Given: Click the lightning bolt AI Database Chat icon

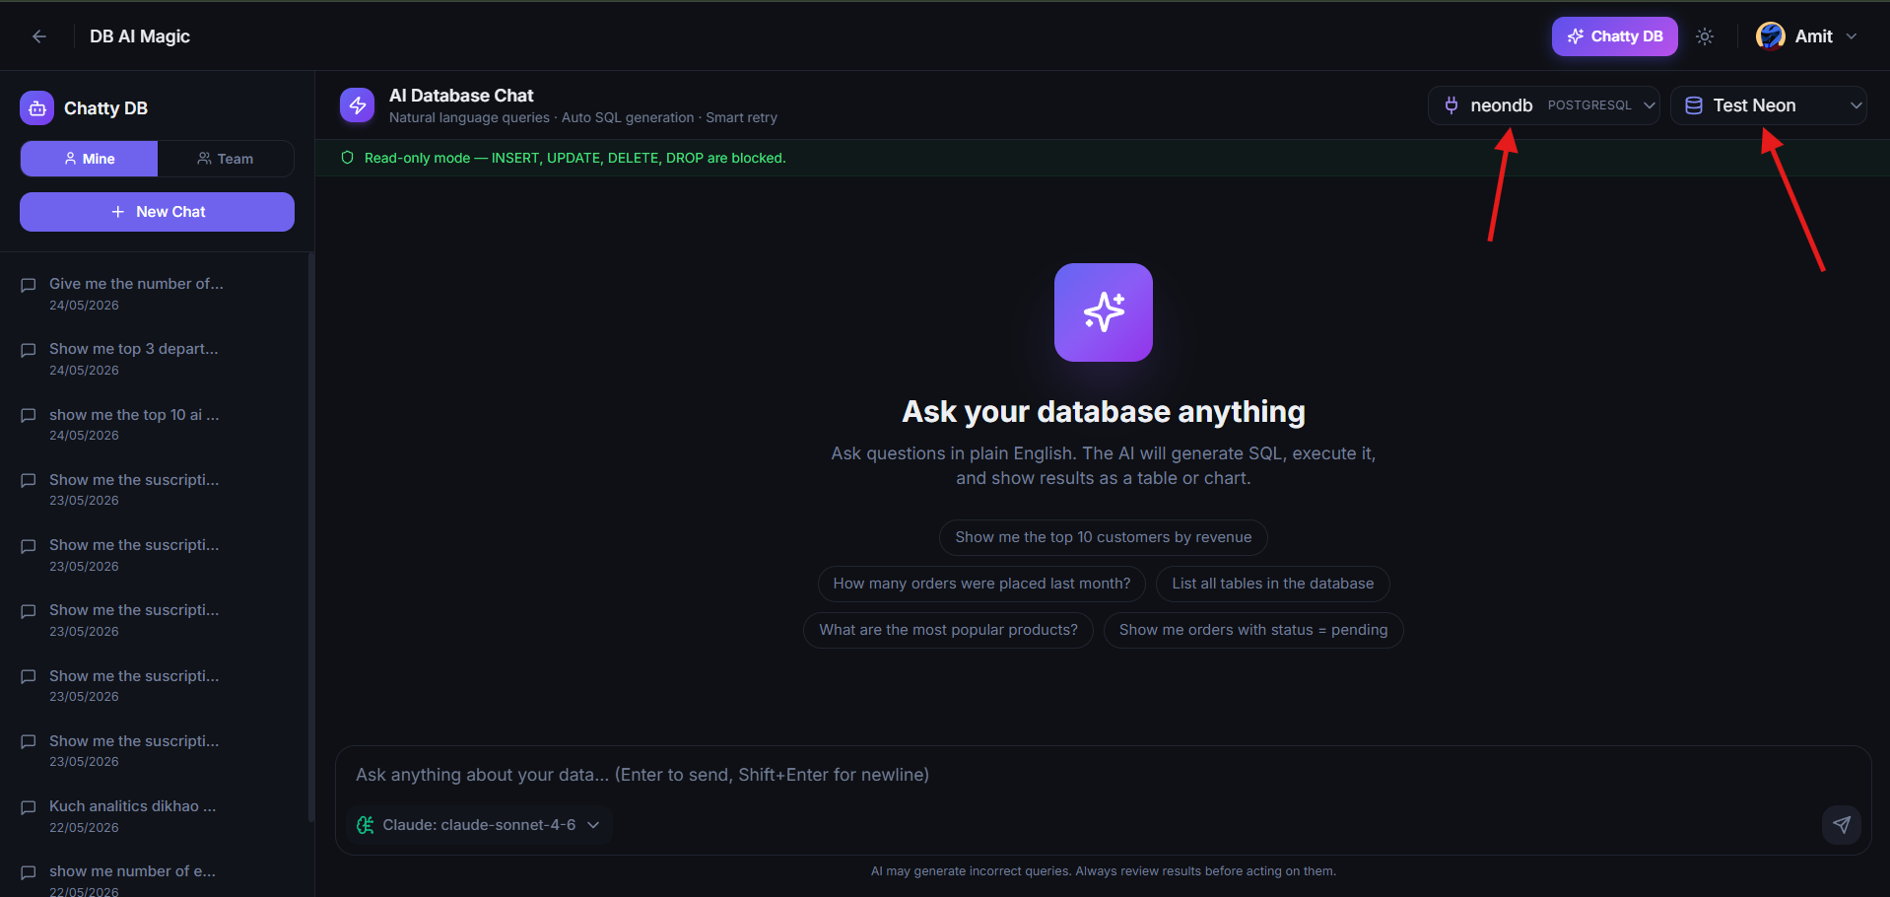Looking at the screenshot, I should tap(357, 105).
